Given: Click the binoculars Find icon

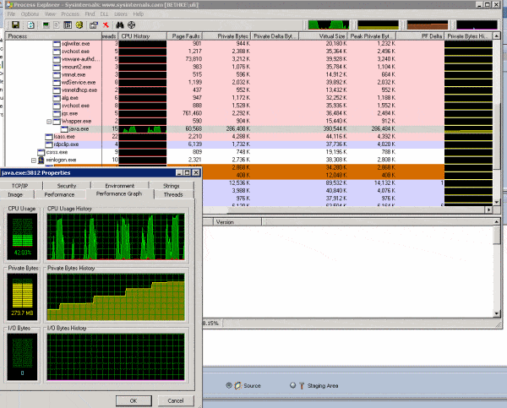Looking at the screenshot, I should tap(120, 24).
